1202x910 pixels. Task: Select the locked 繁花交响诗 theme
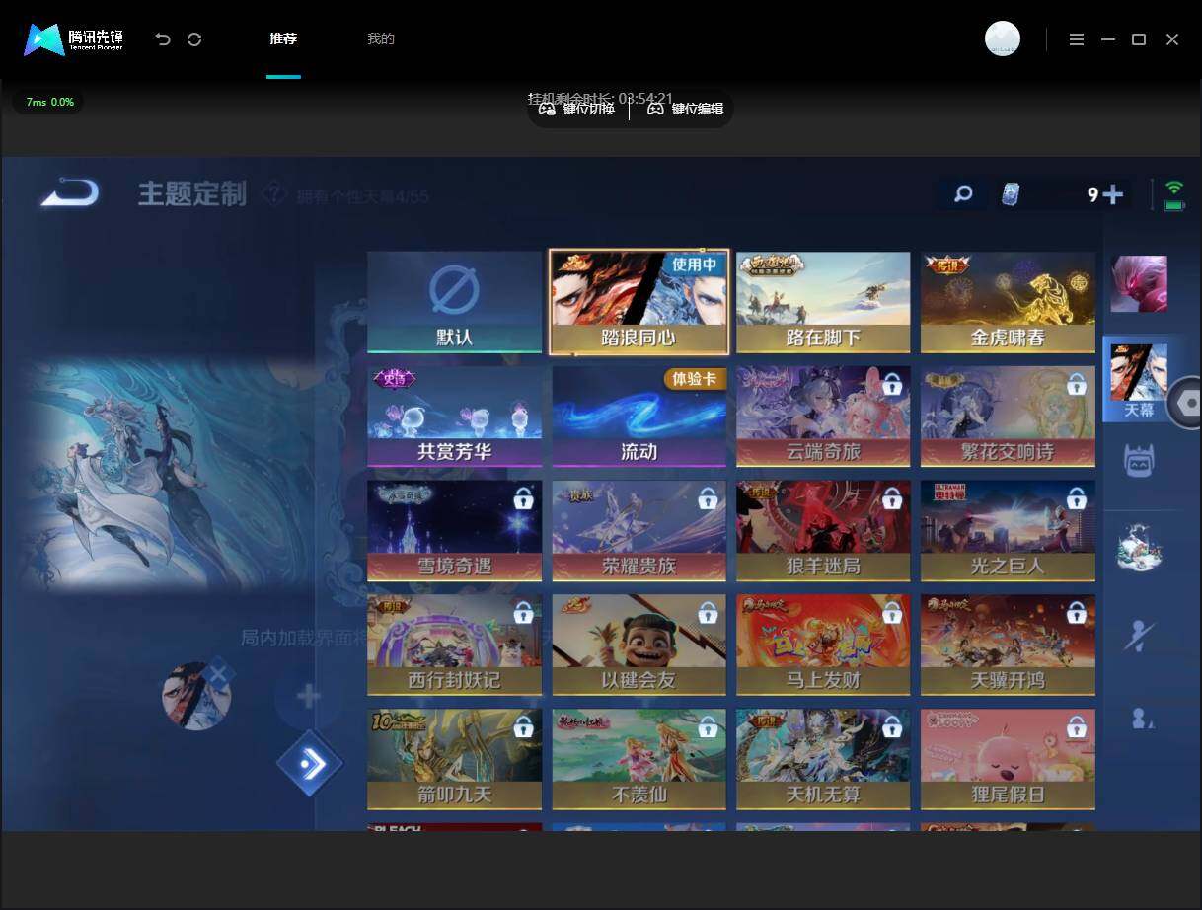(1008, 417)
